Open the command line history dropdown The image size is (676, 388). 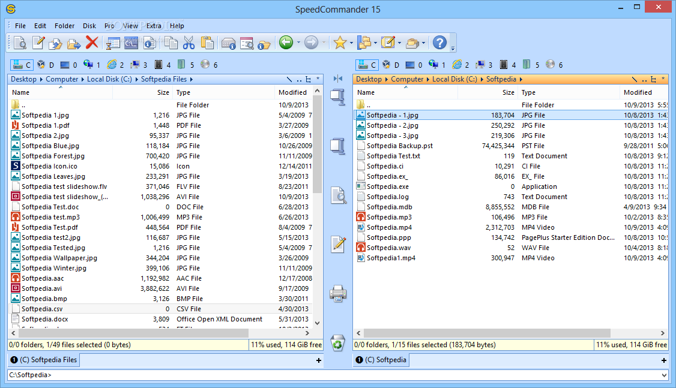click(x=663, y=375)
